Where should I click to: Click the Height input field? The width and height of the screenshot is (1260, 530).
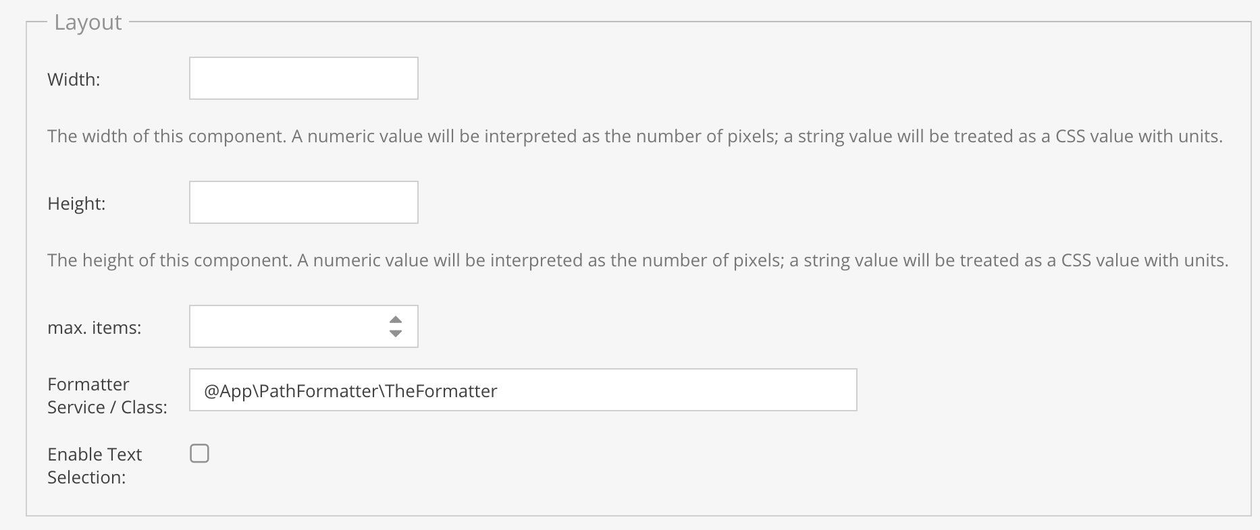click(303, 202)
